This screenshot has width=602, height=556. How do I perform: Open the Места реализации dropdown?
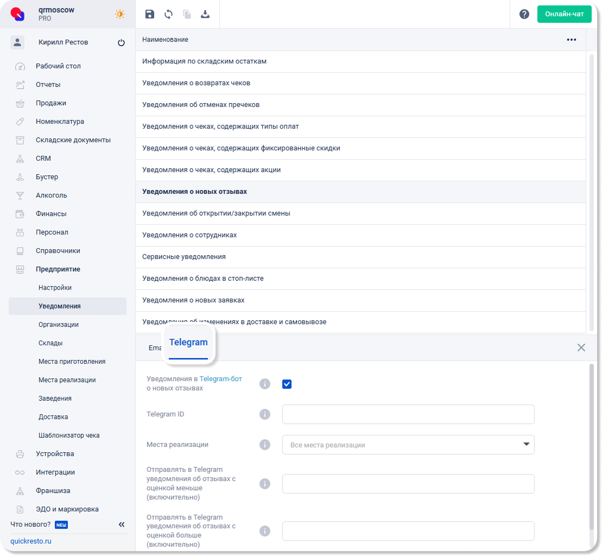click(x=408, y=445)
